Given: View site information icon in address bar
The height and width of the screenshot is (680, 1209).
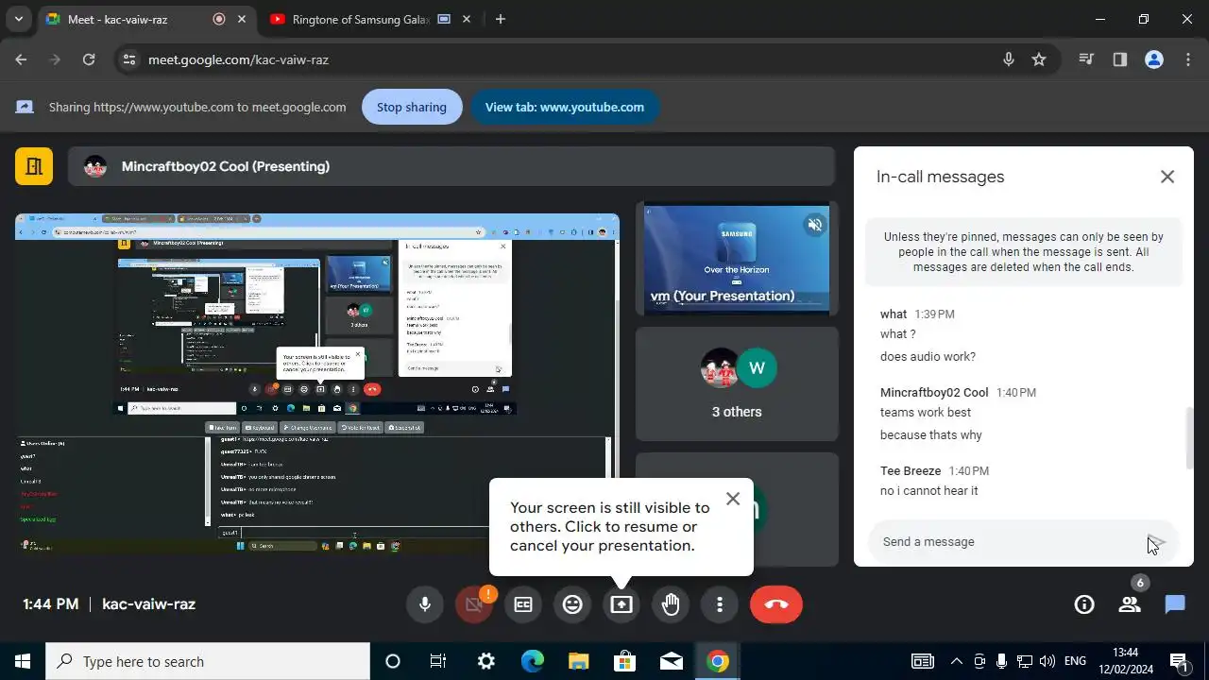Looking at the screenshot, I should pos(129,59).
